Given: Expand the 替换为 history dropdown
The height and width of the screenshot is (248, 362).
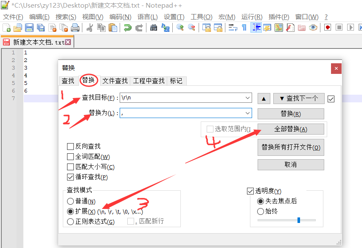Looking at the screenshot, I should (247, 113).
